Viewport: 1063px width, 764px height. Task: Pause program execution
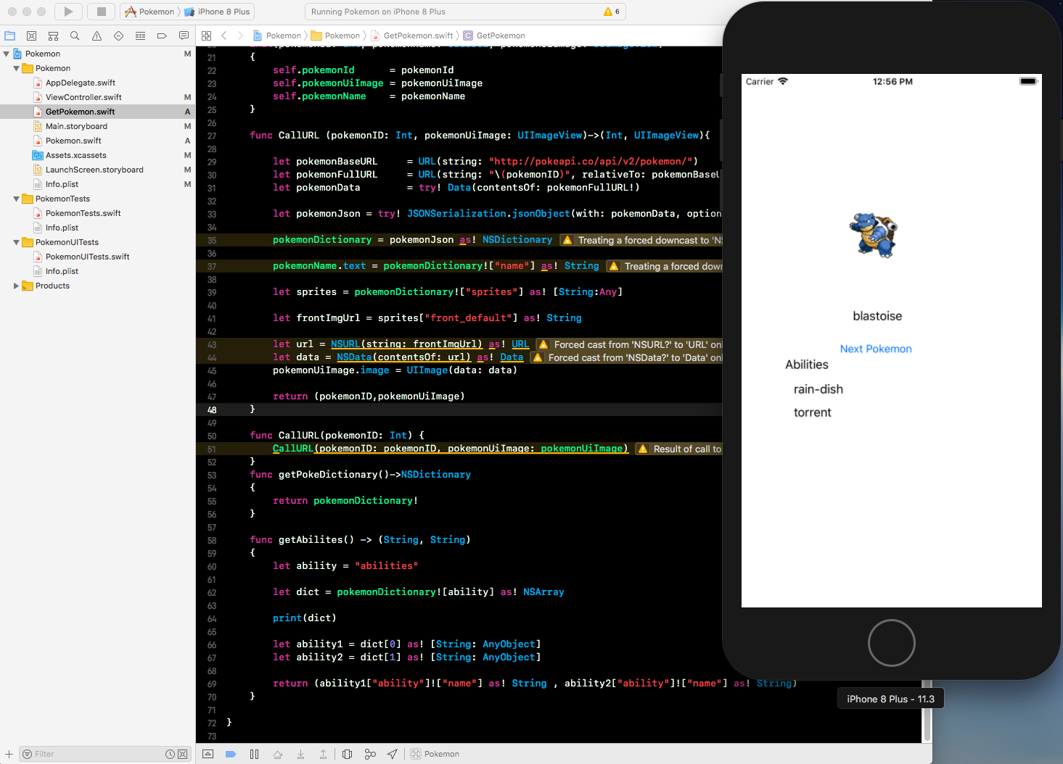pos(254,754)
